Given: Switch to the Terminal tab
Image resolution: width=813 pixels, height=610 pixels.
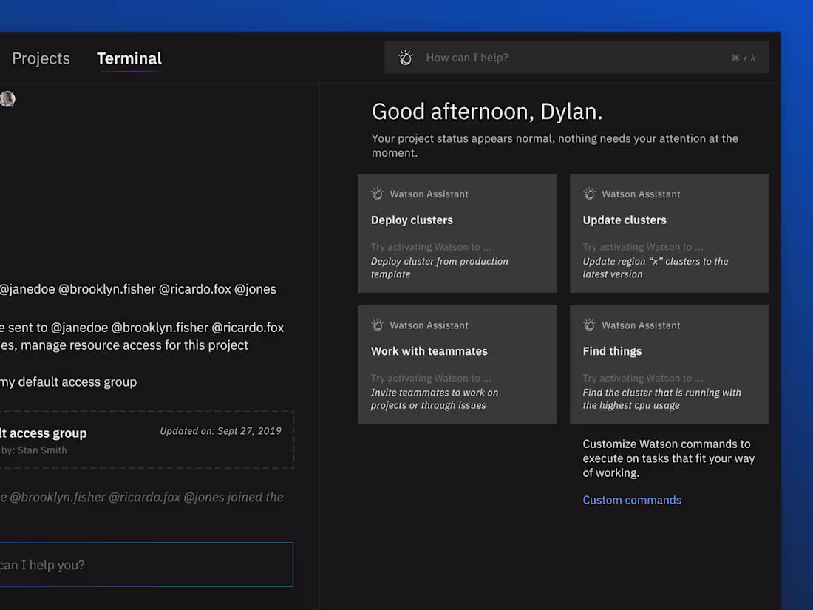Looking at the screenshot, I should click(x=129, y=58).
